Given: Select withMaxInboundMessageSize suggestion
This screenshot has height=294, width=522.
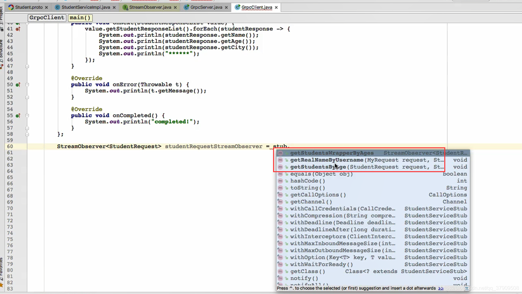Looking at the screenshot, I should pyautogui.click(x=373, y=244).
